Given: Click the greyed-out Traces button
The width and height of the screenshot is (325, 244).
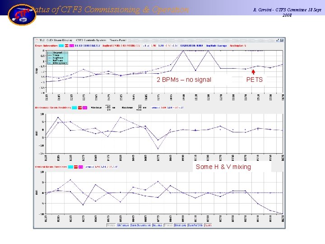Looking at the screenshot, I should pyautogui.click(x=168, y=225).
